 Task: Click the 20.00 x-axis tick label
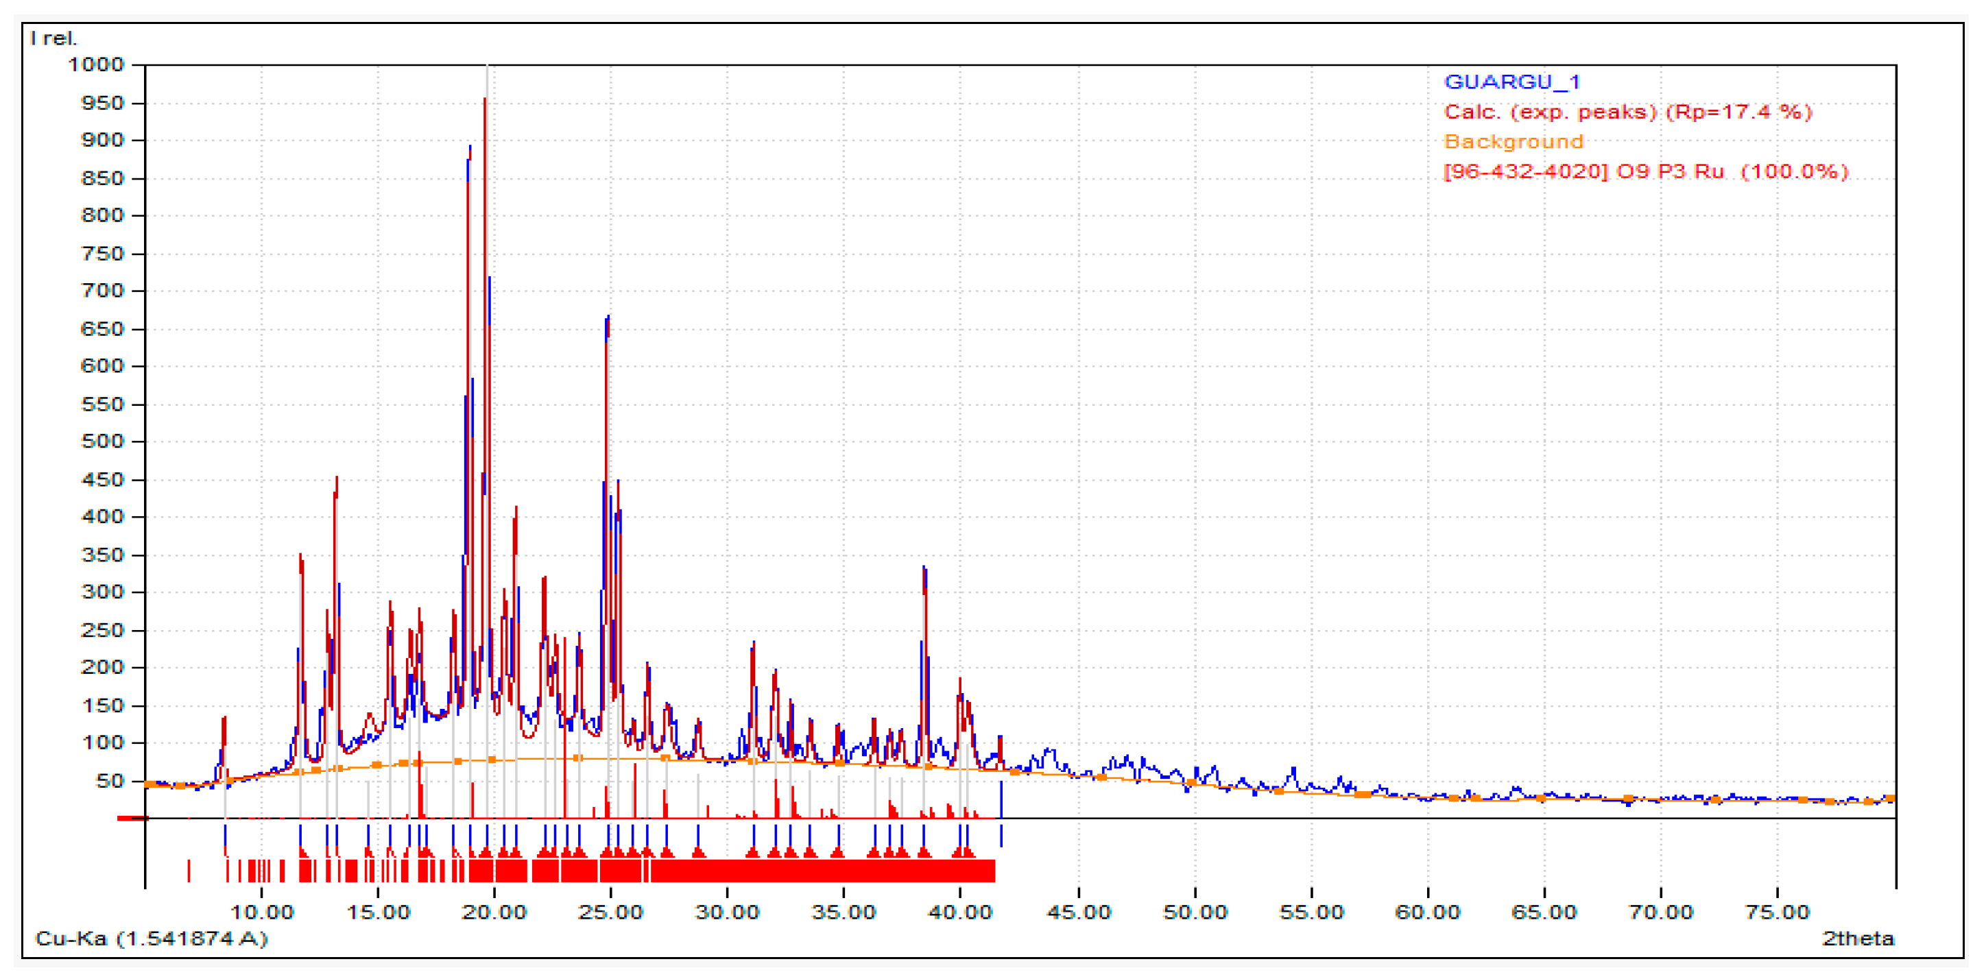[494, 912]
